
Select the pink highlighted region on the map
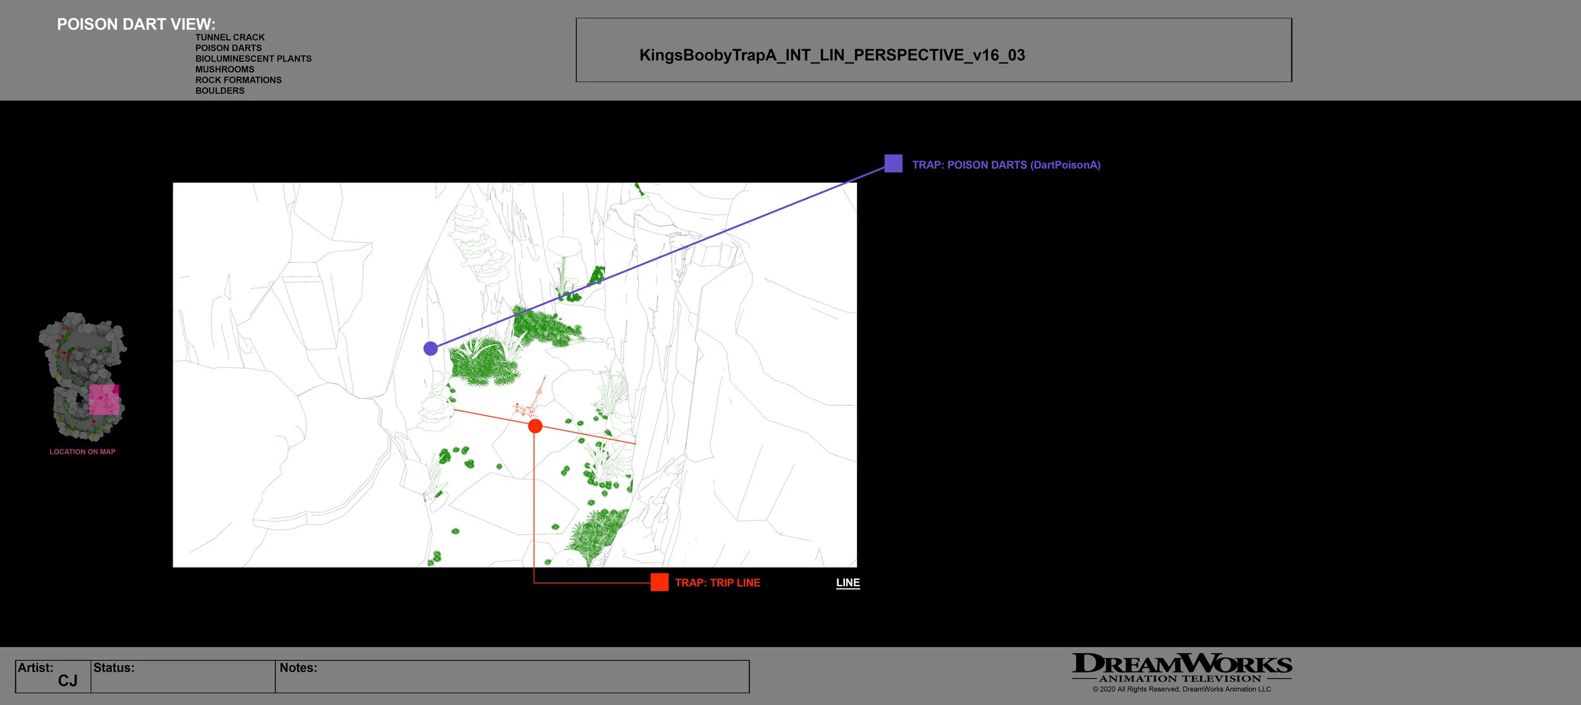[x=104, y=400]
